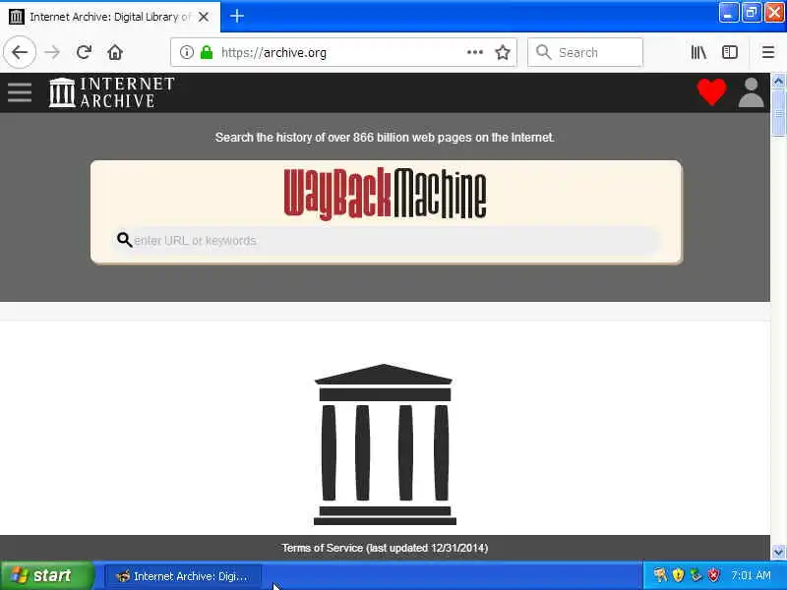Click the yellow shield tray icon

pyautogui.click(x=678, y=575)
